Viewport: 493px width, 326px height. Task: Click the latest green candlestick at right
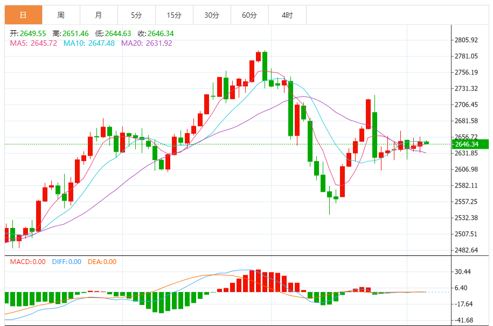pos(426,143)
